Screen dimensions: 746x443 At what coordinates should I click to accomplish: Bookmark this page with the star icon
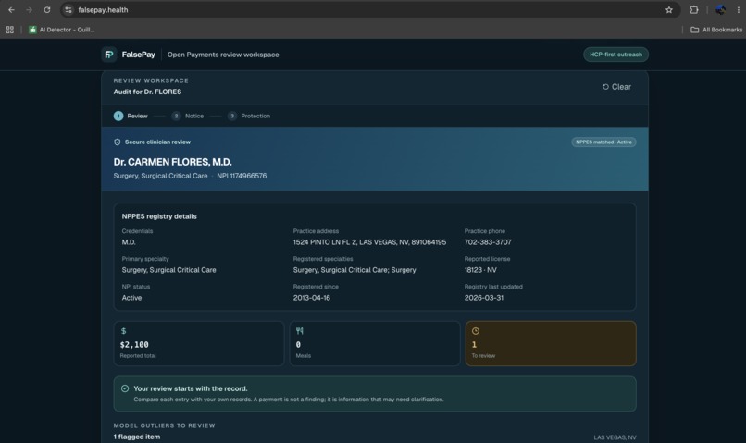coord(669,10)
